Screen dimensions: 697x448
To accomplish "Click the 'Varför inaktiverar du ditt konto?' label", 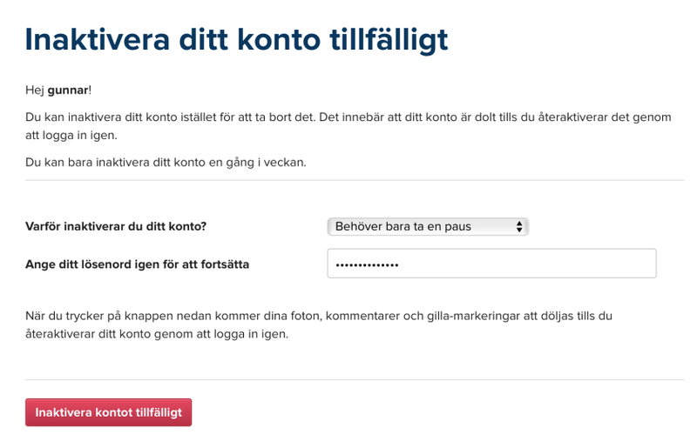I will [x=116, y=226].
